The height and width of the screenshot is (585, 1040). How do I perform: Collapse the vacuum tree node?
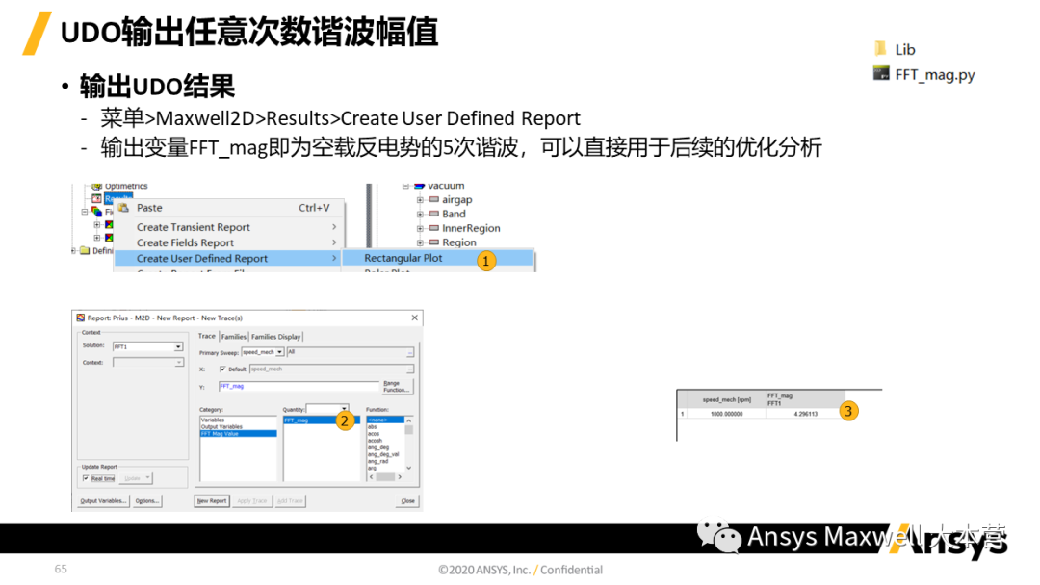pyautogui.click(x=406, y=186)
